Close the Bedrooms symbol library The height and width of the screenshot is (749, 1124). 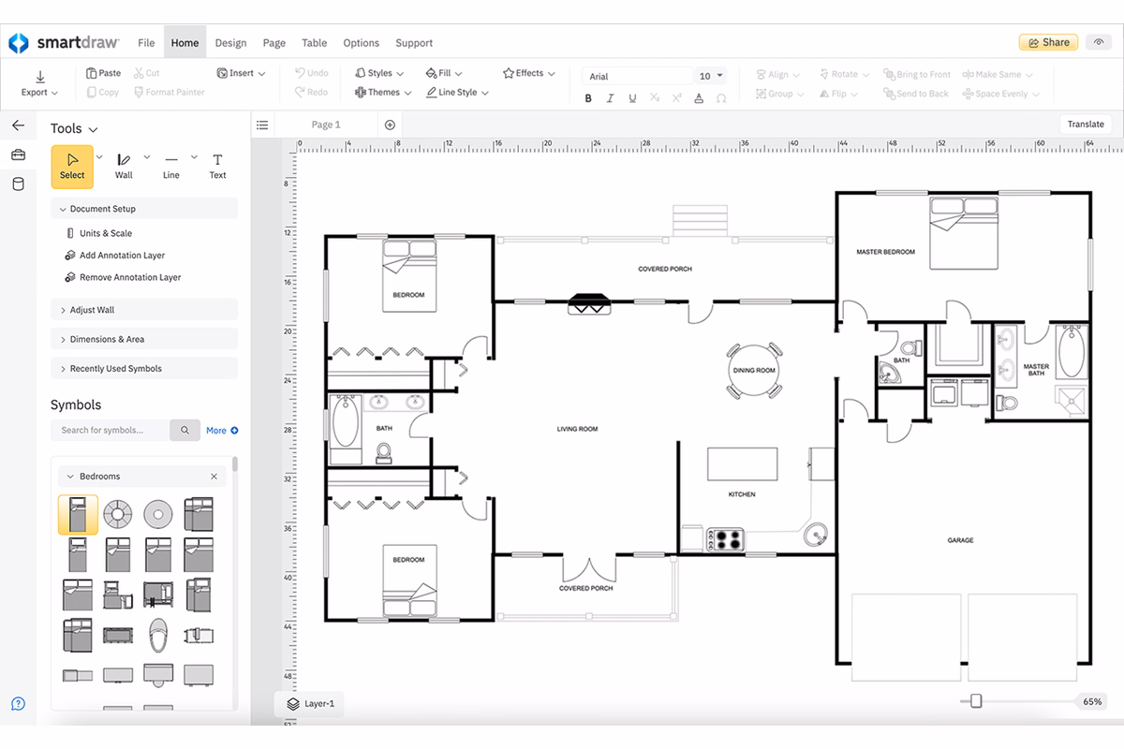click(214, 477)
